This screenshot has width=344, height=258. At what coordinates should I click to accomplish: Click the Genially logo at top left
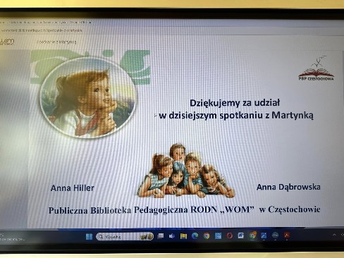pos(7,42)
